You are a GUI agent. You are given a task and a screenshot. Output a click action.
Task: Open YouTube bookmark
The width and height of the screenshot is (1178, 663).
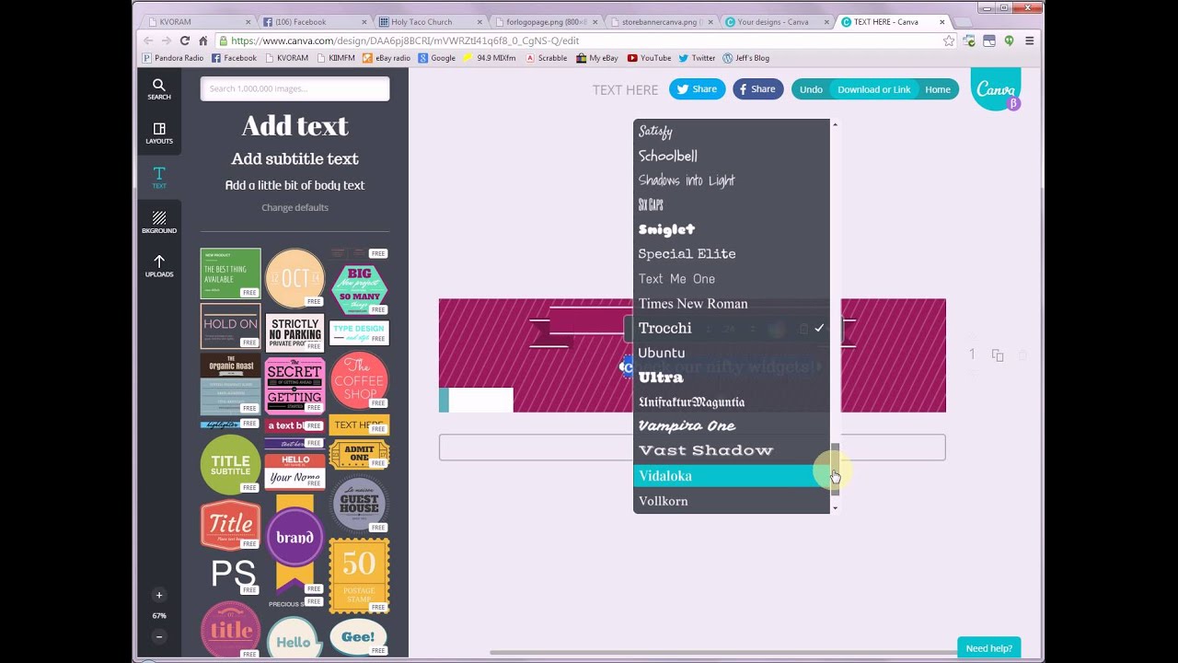649,58
